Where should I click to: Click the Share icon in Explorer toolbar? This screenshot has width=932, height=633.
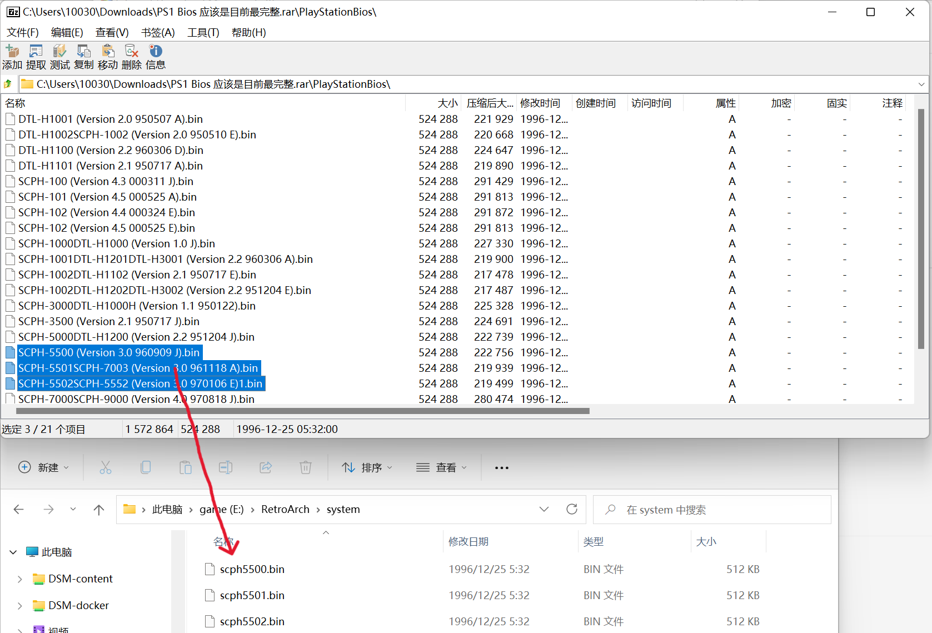click(x=266, y=467)
